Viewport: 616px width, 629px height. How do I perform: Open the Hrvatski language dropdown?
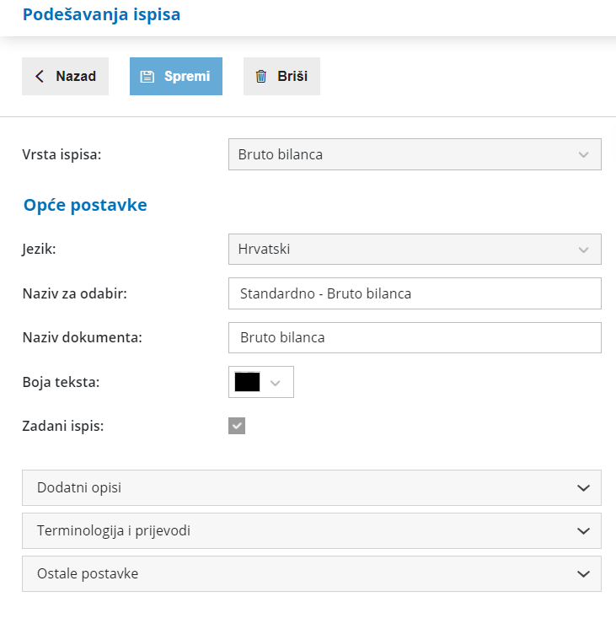pyautogui.click(x=404, y=250)
